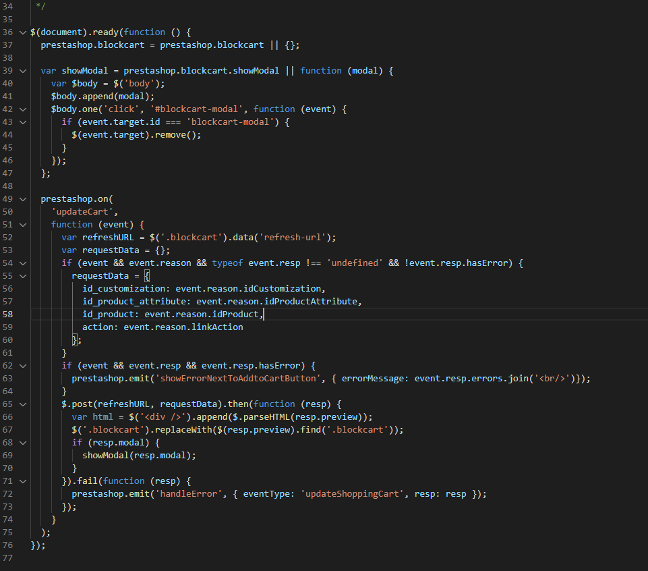Image resolution: width=648 pixels, height=571 pixels.
Task: Click $(document).ready on line 36
Action: pos(74,32)
